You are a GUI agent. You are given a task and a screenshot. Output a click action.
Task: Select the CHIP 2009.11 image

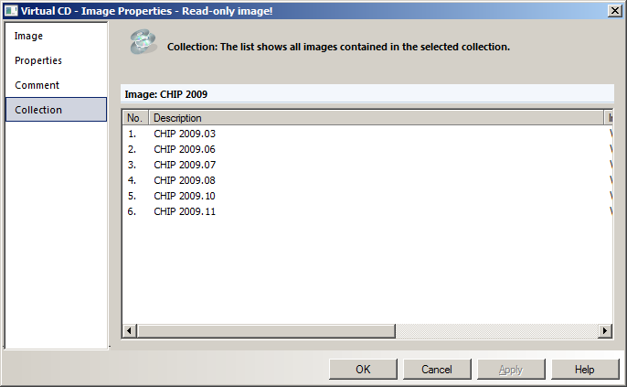click(185, 211)
